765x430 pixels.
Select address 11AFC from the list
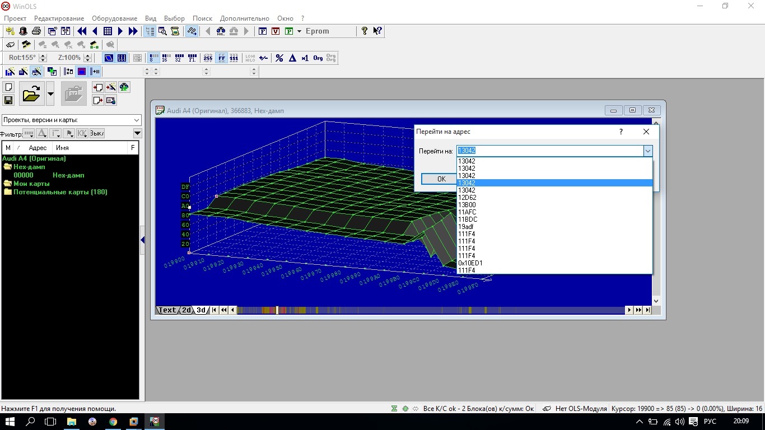[x=555, y=212]
